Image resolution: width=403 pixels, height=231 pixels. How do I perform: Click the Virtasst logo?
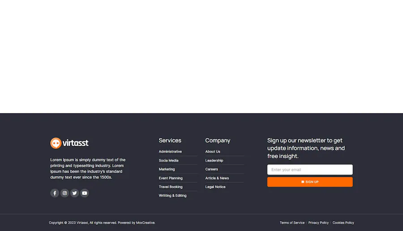tap(69, 143)
